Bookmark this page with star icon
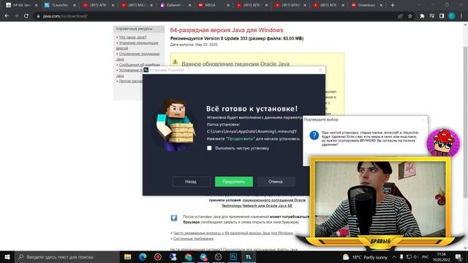The height and width of the screenshot is (263, 468). tap(410, 16)
